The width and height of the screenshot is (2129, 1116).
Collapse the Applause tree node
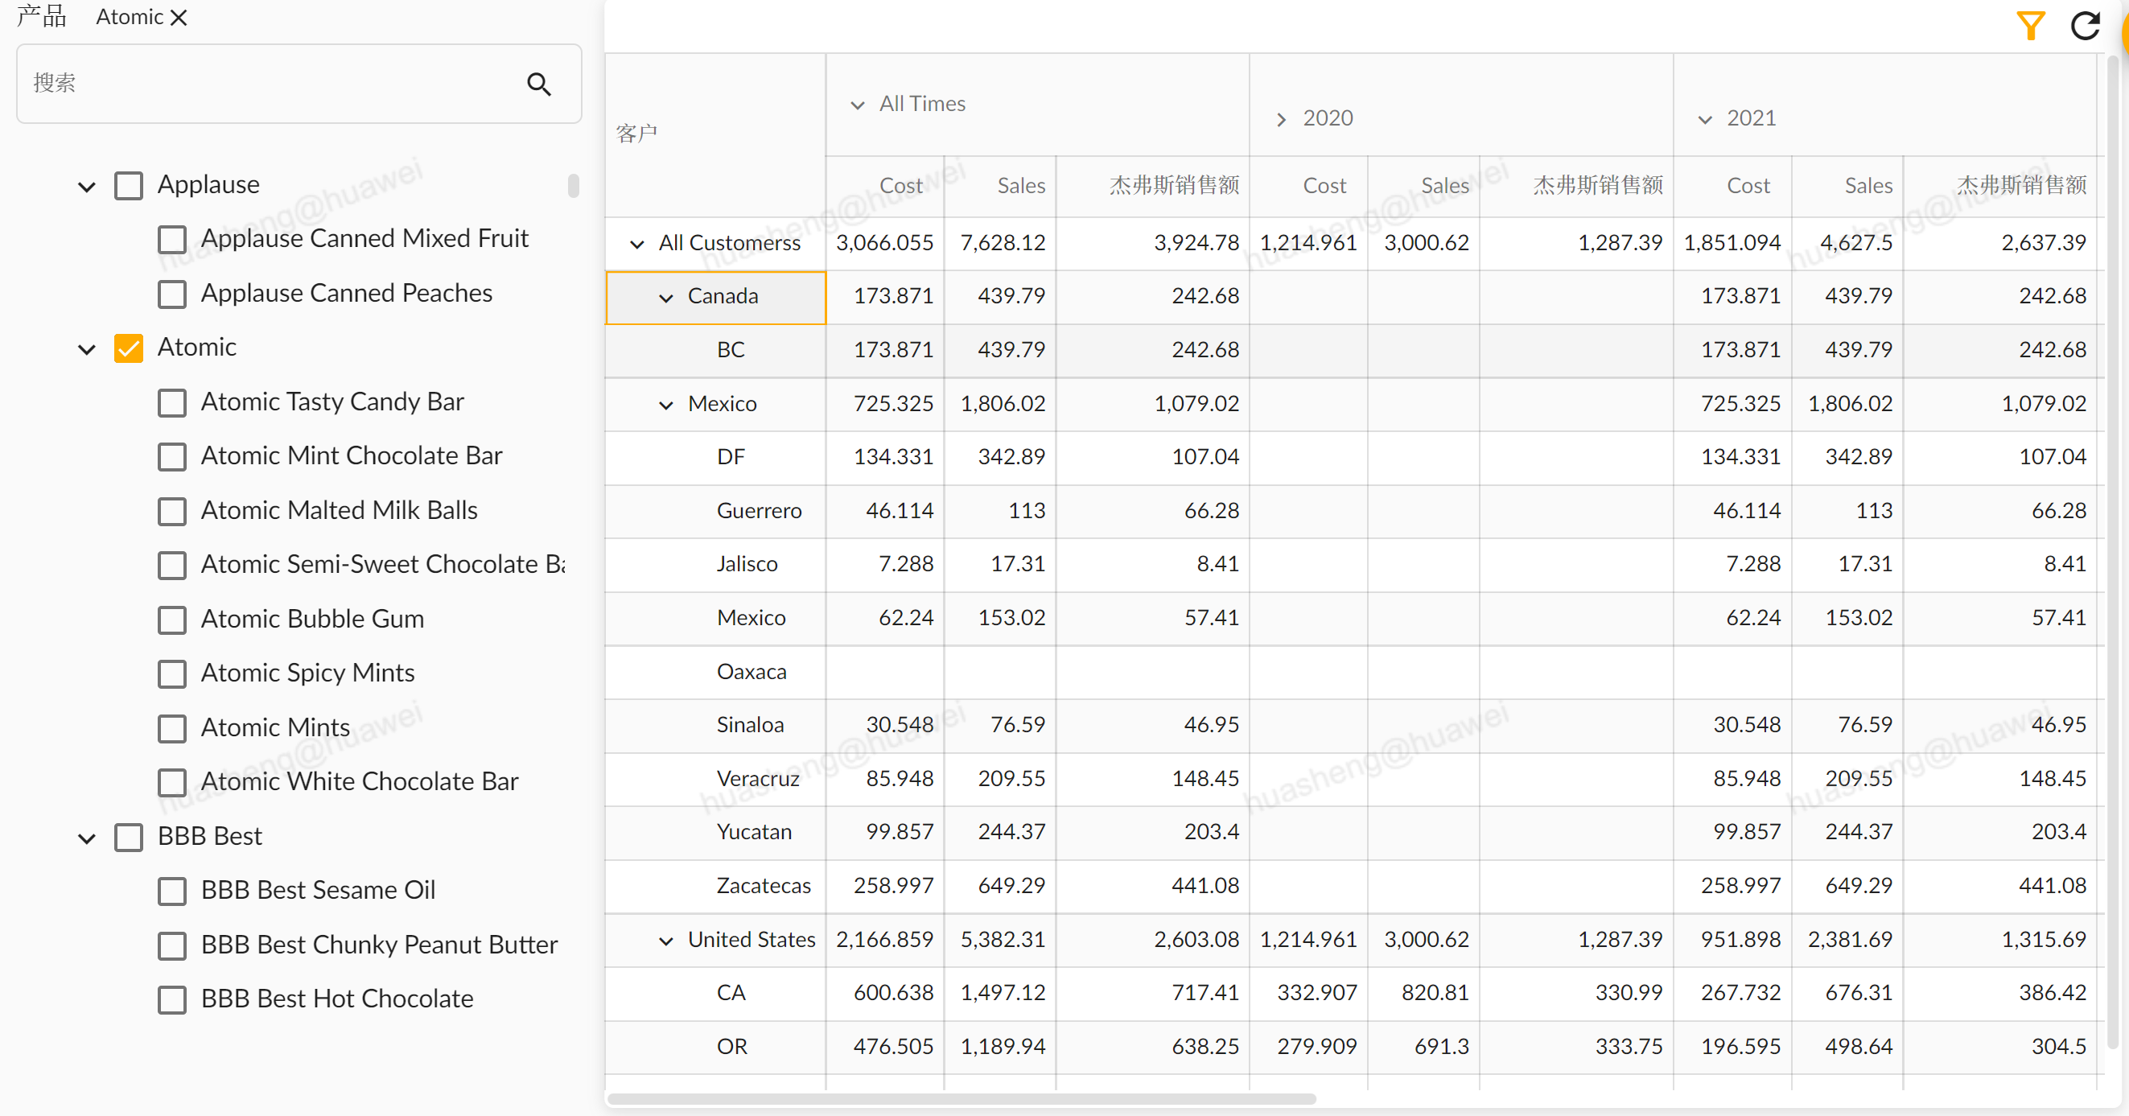pyautogui.click(x=87, y=186)
